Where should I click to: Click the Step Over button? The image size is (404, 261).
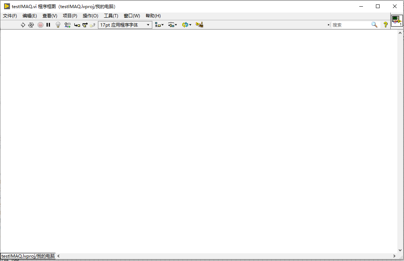85,25
